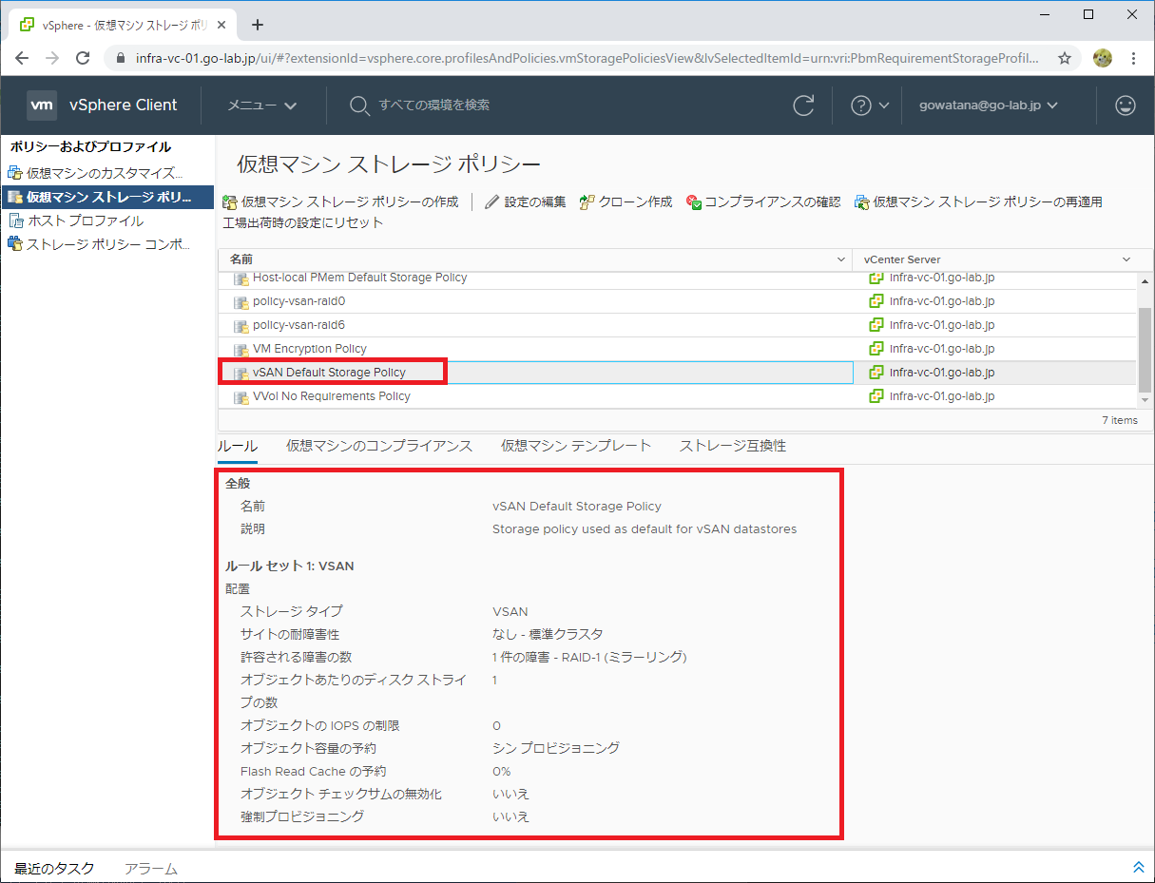Select policy-vsan-raid0 row
1155x883 pixels.
[677, 301]
